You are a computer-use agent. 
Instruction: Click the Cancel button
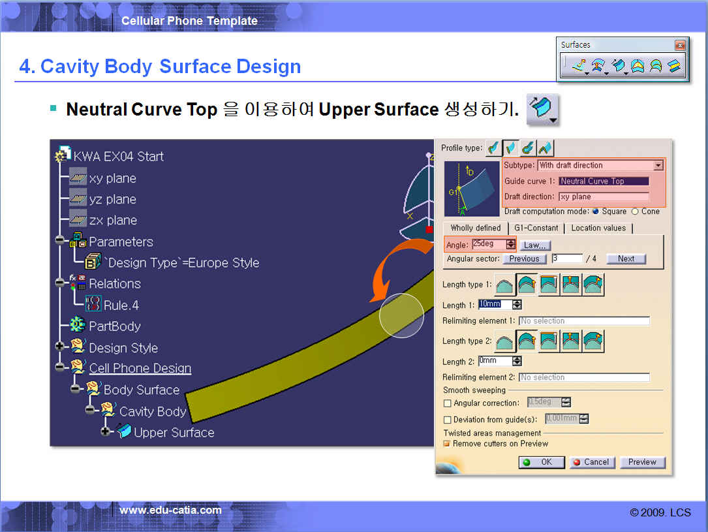tap(592, 462)
